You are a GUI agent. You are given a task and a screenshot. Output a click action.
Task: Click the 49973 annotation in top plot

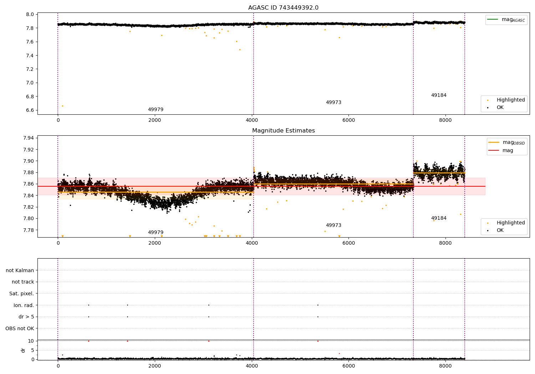333,103
